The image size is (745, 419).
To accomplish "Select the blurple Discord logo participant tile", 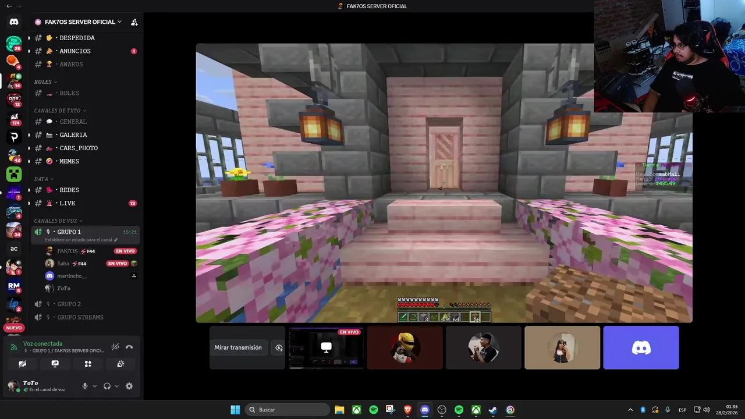I will tap(641, 347).
